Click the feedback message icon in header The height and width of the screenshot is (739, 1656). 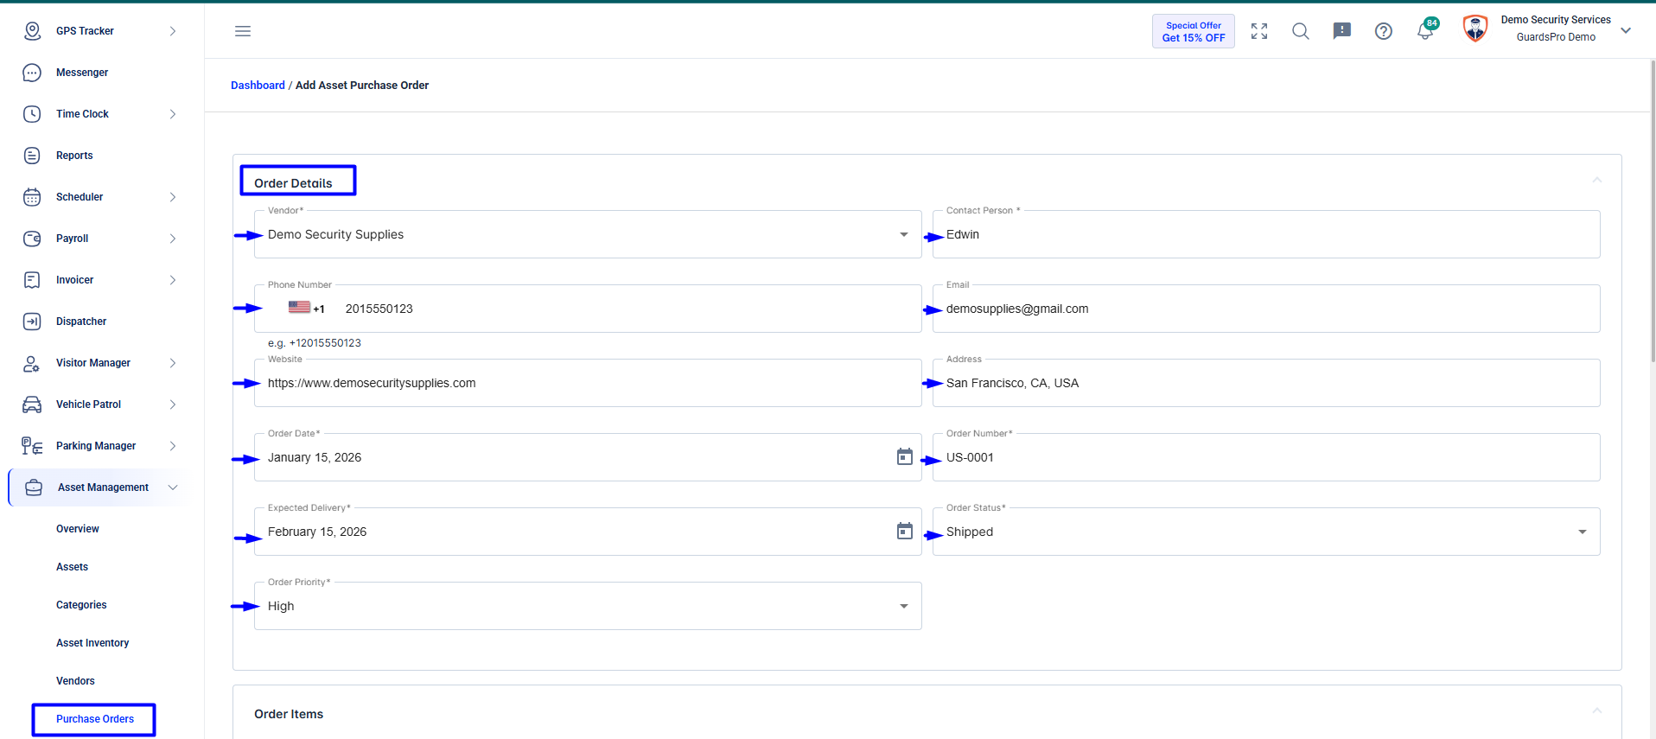pos(1342,31)
